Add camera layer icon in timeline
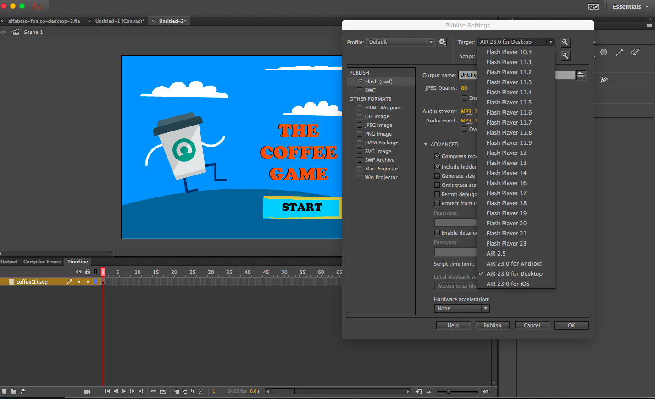The image size is (655, 399). click(87, 391)
